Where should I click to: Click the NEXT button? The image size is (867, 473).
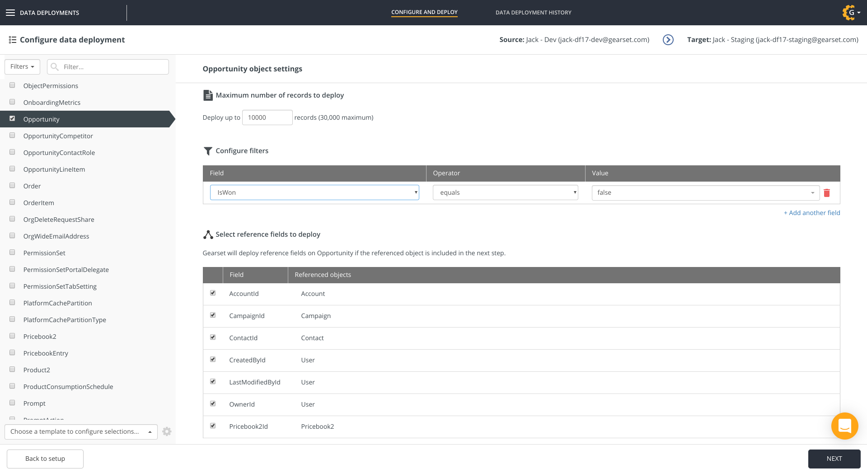tap(834, 459)
